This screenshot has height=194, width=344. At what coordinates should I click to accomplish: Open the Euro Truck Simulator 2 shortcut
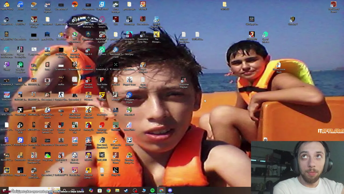pos(102,143)
